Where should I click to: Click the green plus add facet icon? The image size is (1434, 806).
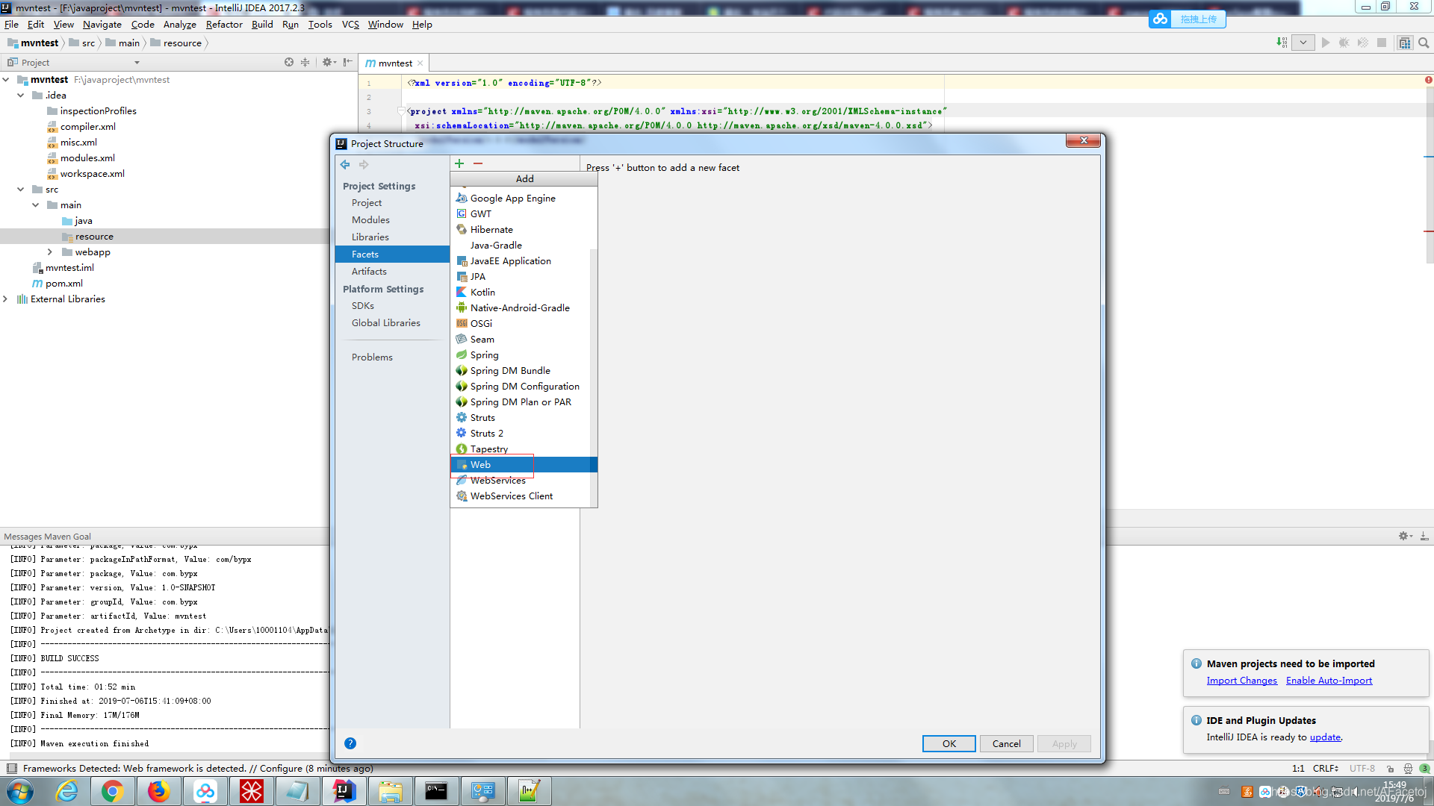pyautogui.click(x=459, y=163)
